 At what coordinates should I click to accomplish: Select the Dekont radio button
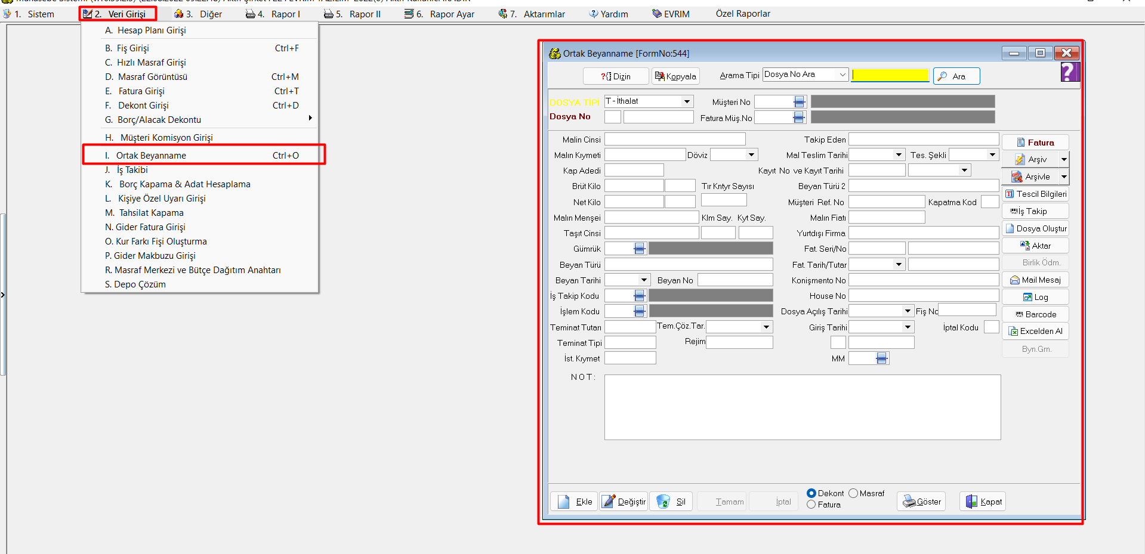tap(811, 493)
